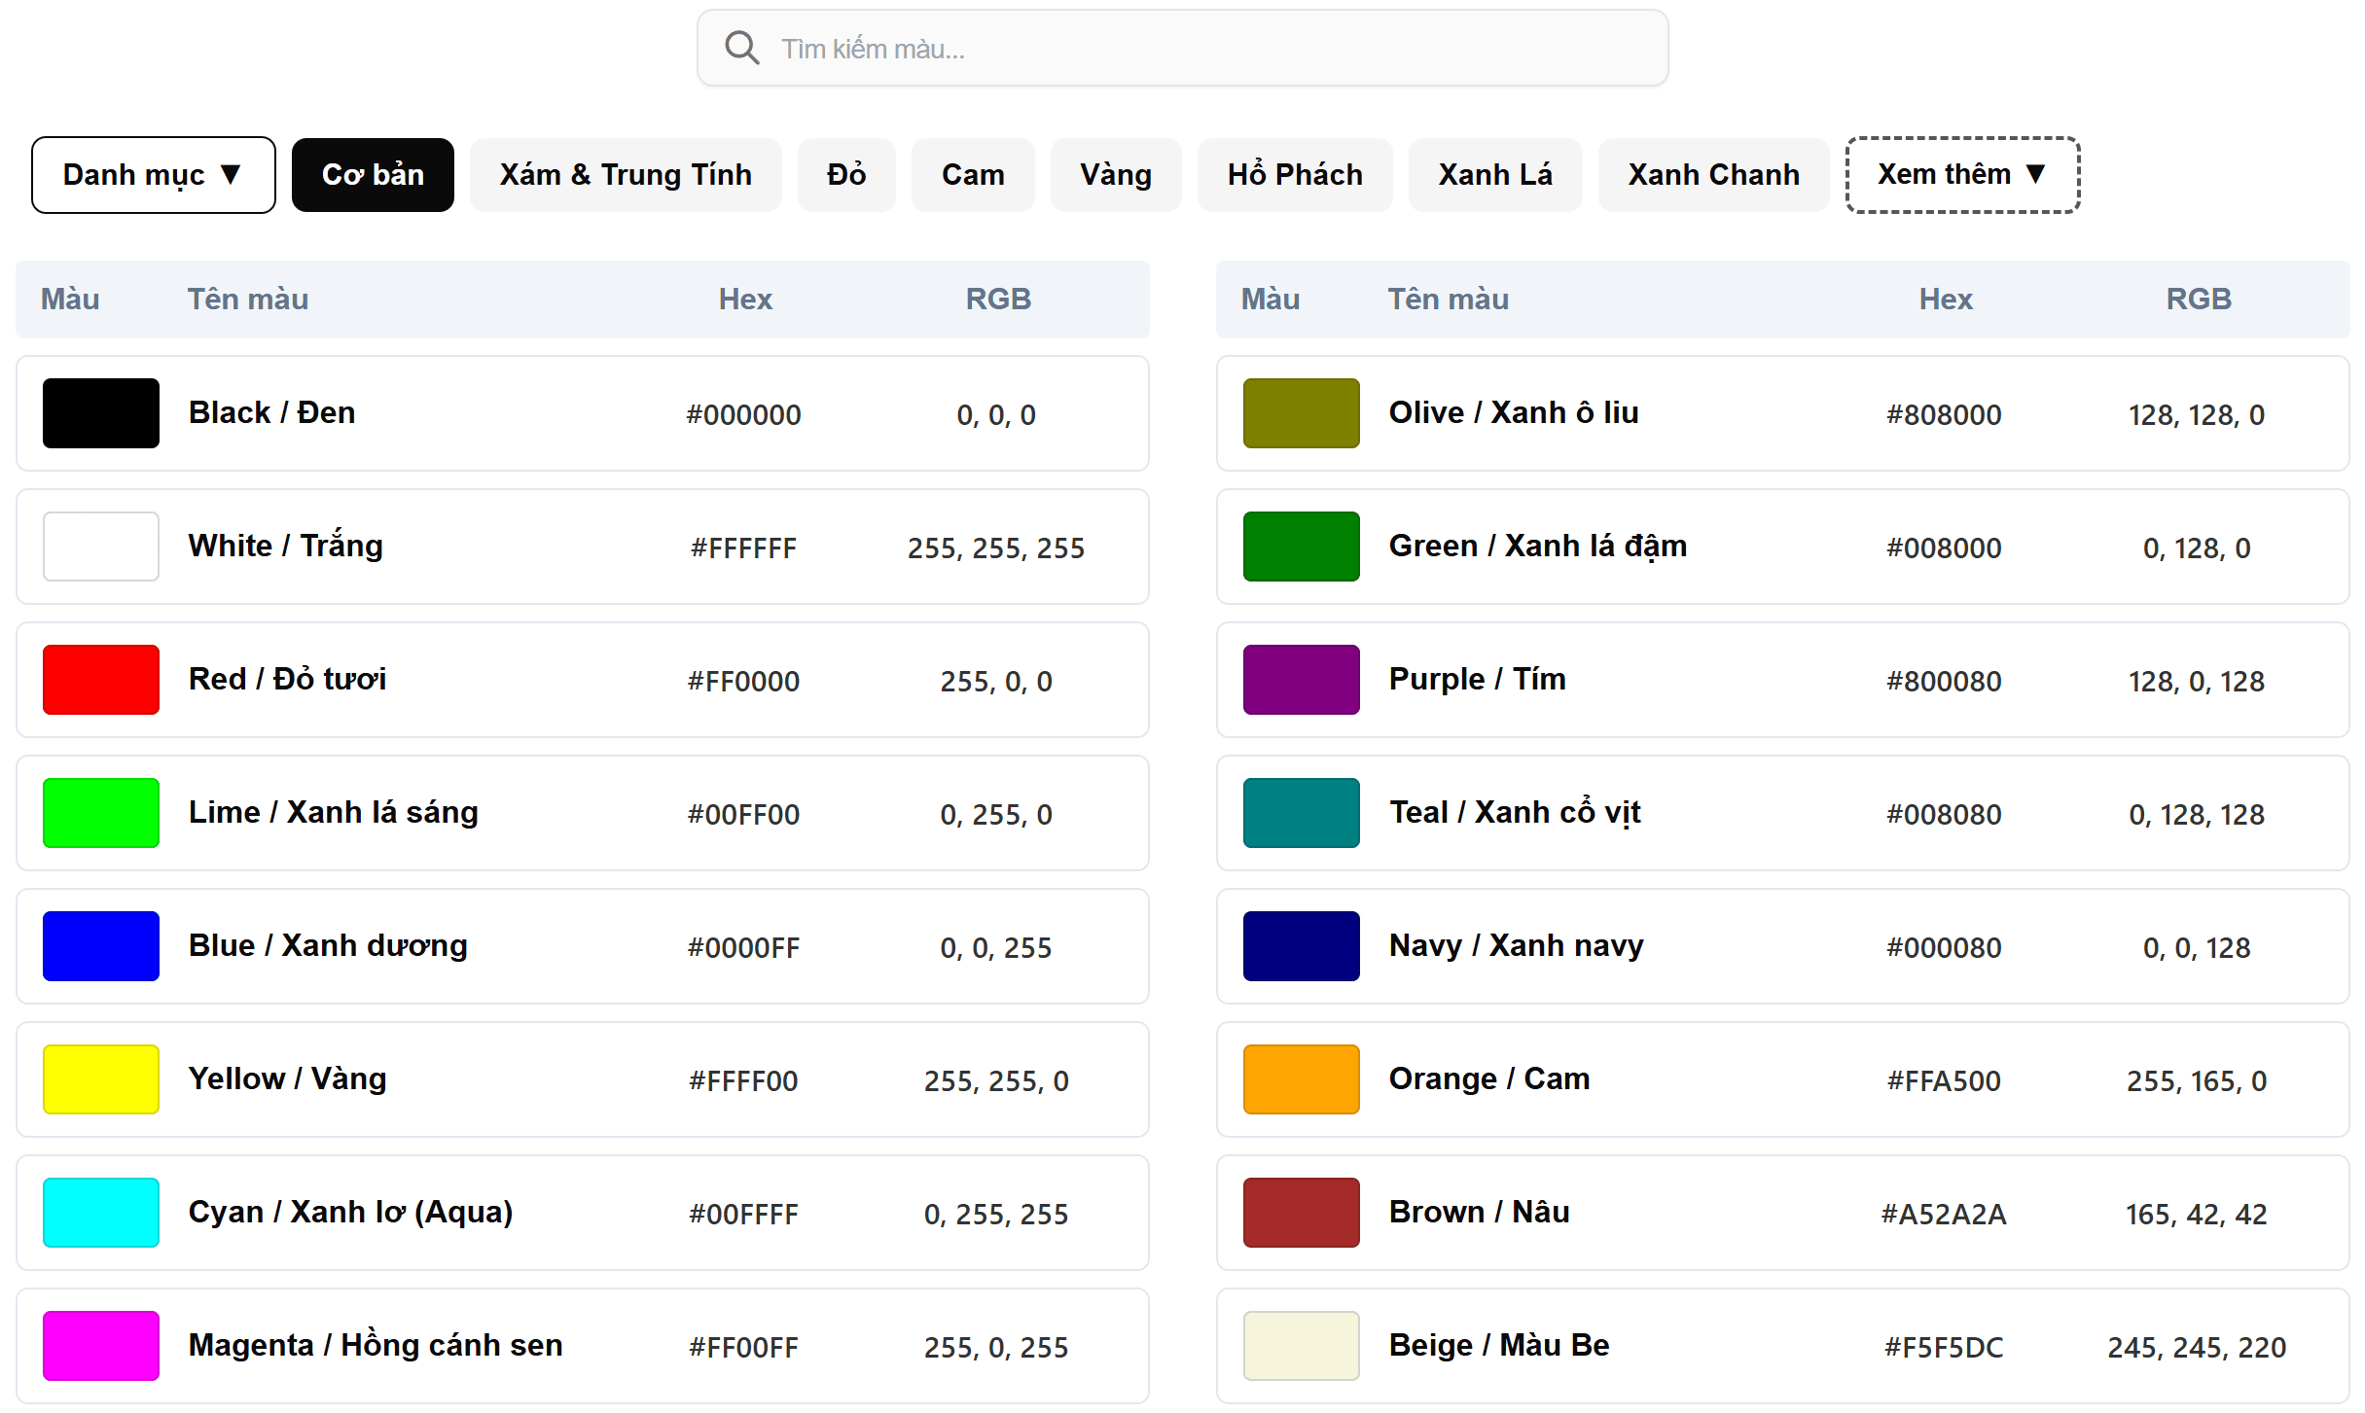Click the magnifying glass search icon
This screenshot has height=1413, width=2365.
pyautogui.click(x=741, y=48)
